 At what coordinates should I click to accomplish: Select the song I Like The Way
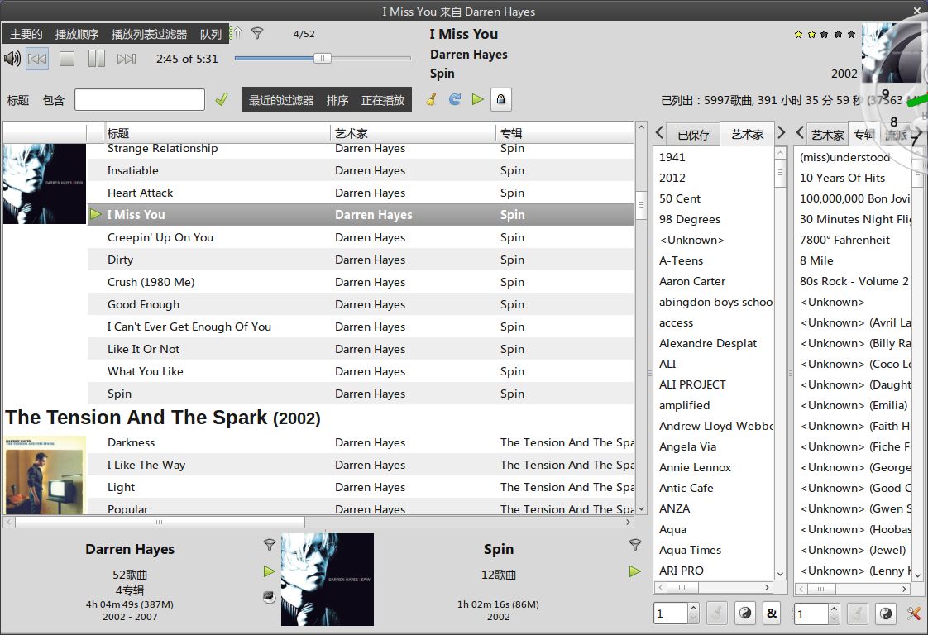point(361,466)
